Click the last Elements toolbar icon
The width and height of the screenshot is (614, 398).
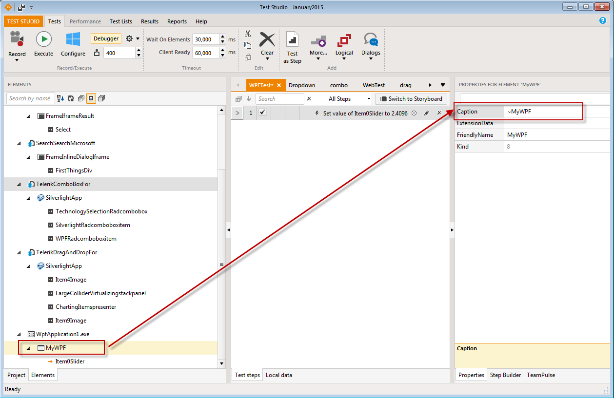(x=101, y=98)
